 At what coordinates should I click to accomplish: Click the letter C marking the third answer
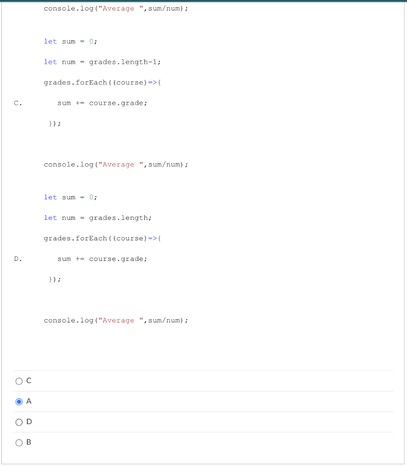click(17, 103)
